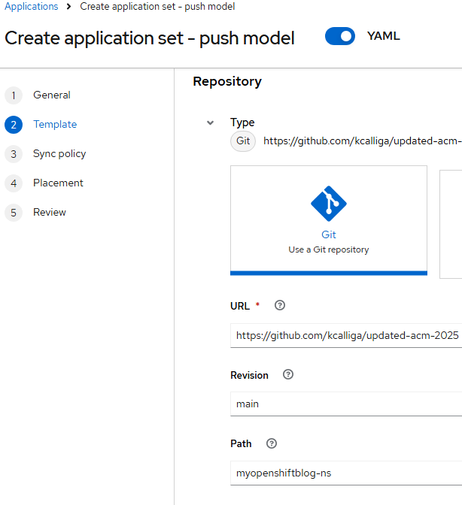Click step 4 number circle
The height and width of the screenshot is (505, 462).
[x=14, y=183]
